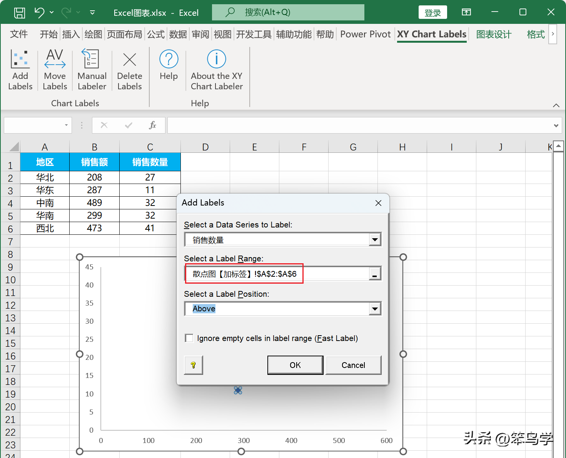
Task: Click the formula bar input area
Action: point(360,125)
